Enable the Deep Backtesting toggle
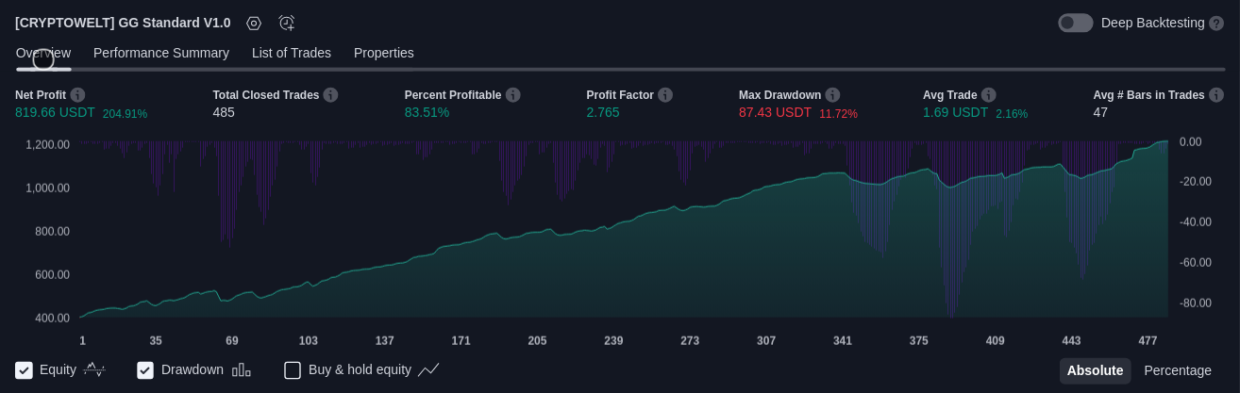The image size is (1240, 393). pyautogui.click(x=1075, y=24)
